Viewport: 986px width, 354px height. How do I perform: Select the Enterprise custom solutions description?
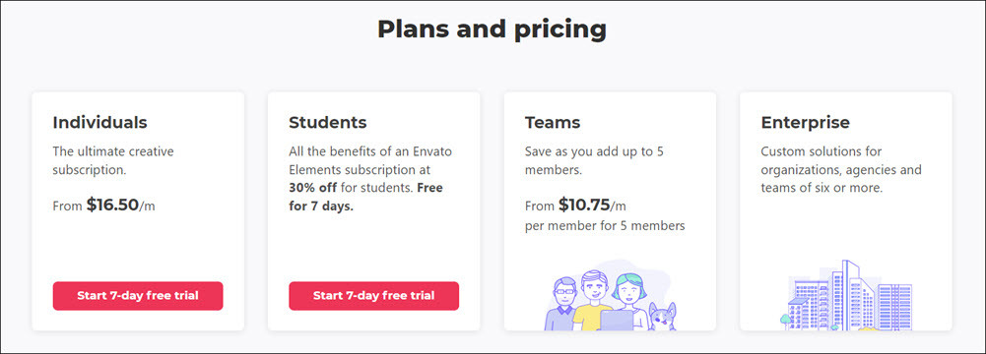coord(841,169)
